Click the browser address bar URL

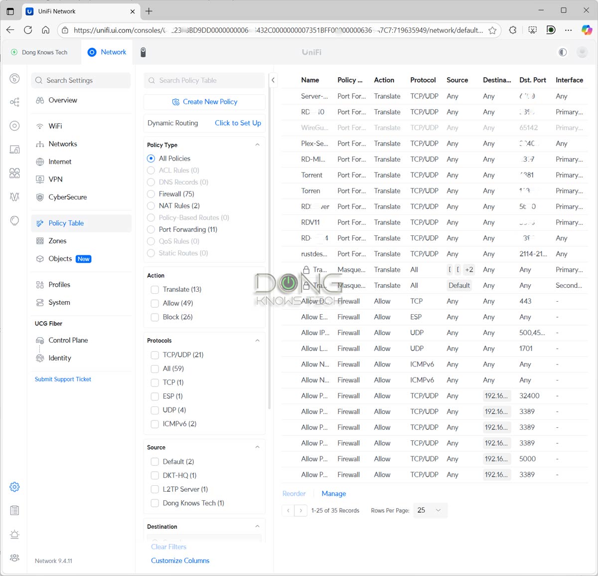(278, 30)
